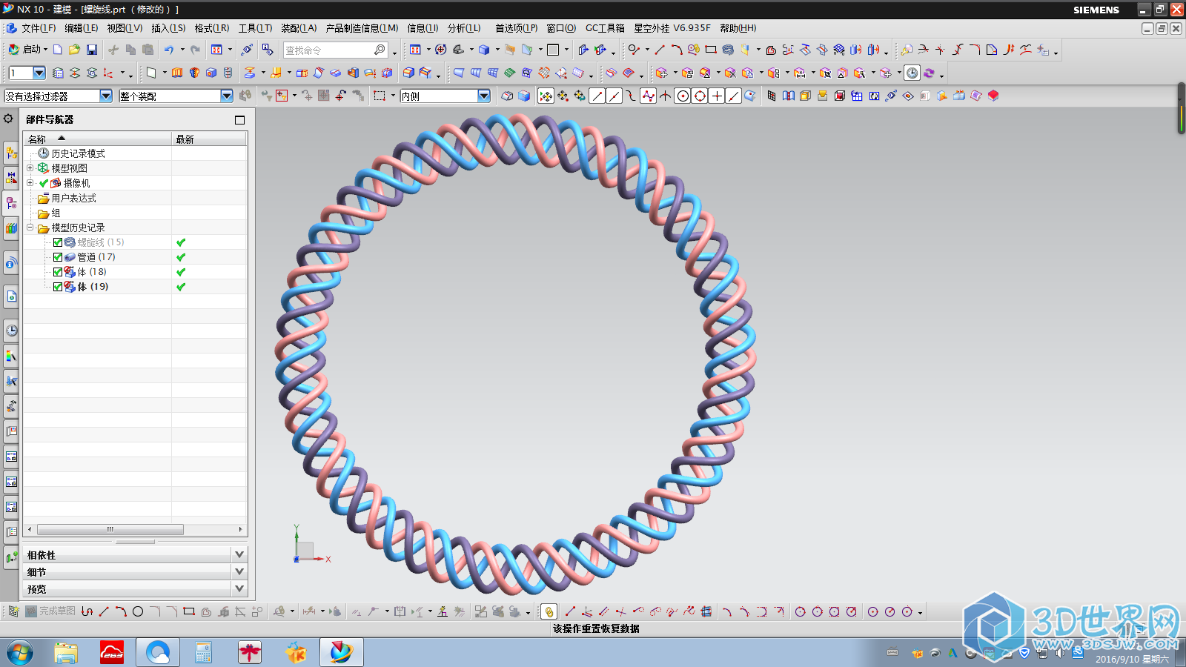
Task: Open the selection filter dropdown 没有选择过滤器
Action: (x=106, y=96)
